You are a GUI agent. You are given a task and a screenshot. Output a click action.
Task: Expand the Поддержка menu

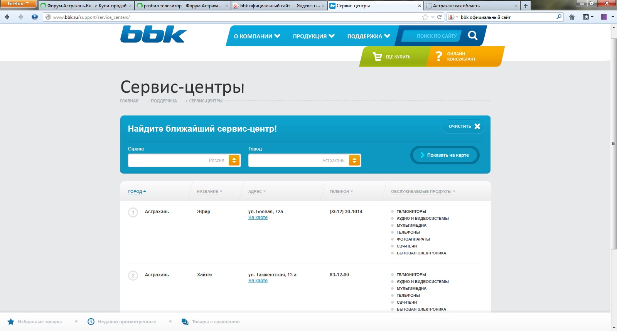click(x=369, y=36)
